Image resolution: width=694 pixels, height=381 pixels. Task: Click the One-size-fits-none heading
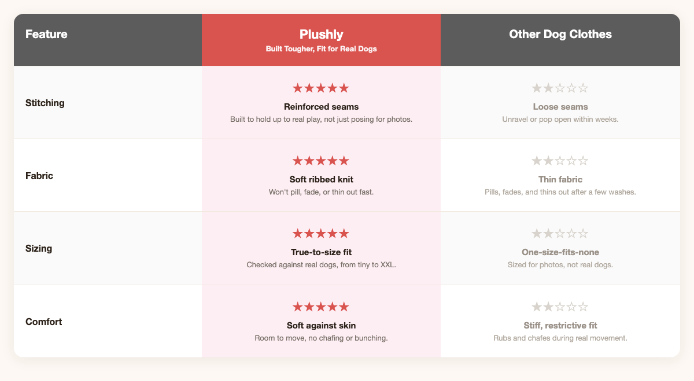[560, 252]
